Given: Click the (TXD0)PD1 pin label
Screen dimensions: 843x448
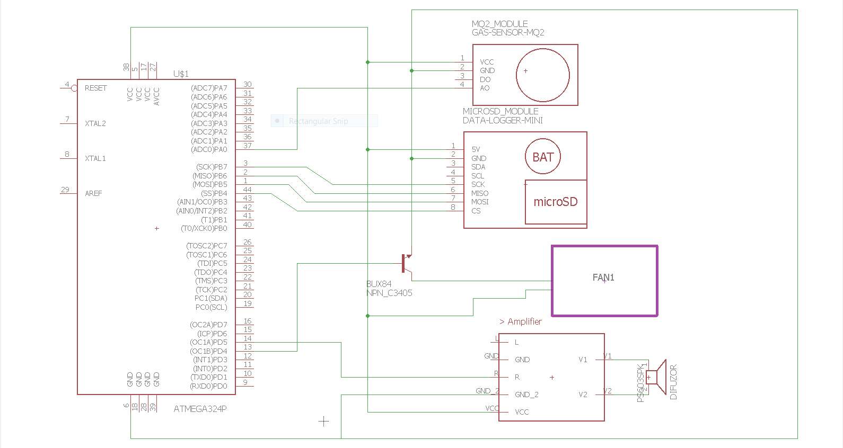Looking at the screenshot, I should point(209,377).
